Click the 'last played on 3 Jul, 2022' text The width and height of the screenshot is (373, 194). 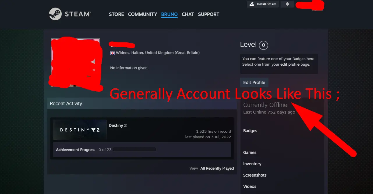208,137
